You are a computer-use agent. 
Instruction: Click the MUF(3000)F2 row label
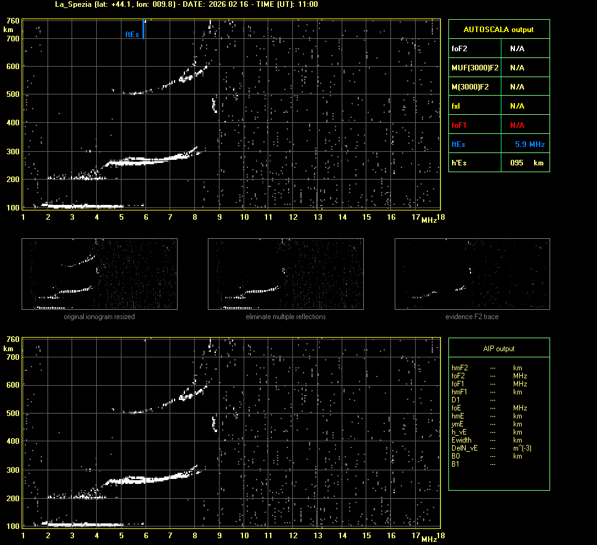[x=475, y=67]
